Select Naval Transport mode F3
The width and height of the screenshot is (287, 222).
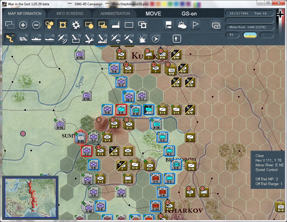click(36, 38)
